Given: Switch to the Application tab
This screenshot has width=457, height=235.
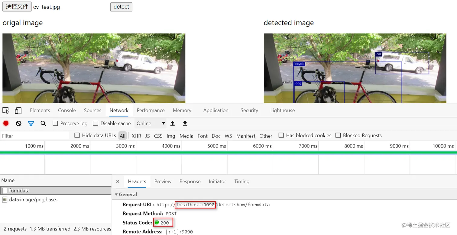Looking at the screenshot, I should pyautogui.click(x=216, y=110).
